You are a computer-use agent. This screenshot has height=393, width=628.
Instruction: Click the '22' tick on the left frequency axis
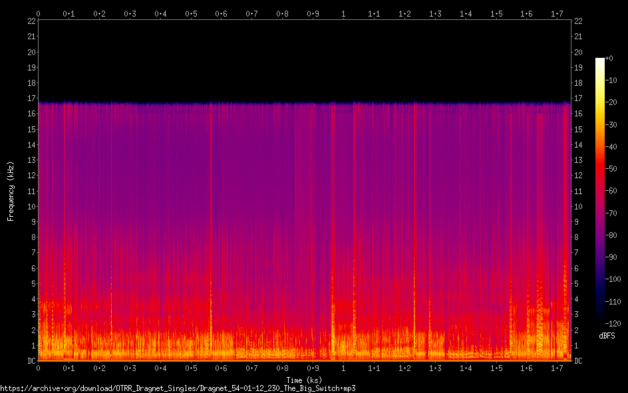(x=31, y=21)
